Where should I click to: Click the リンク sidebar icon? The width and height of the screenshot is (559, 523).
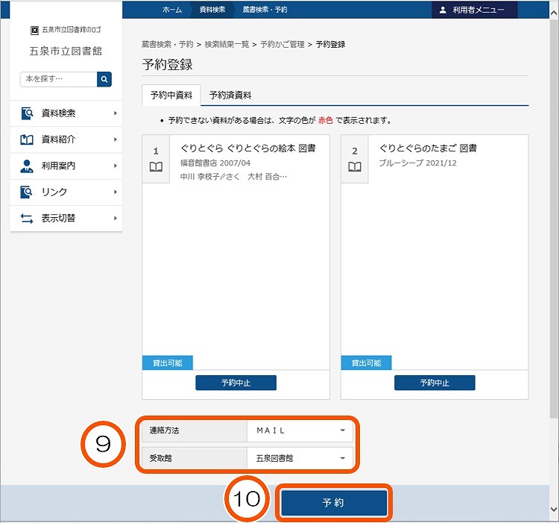click(x=27, y=192)
